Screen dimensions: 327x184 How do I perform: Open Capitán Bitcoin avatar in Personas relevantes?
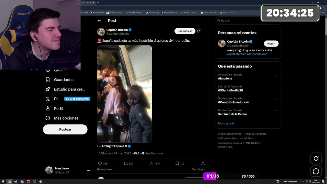(221, 43)
